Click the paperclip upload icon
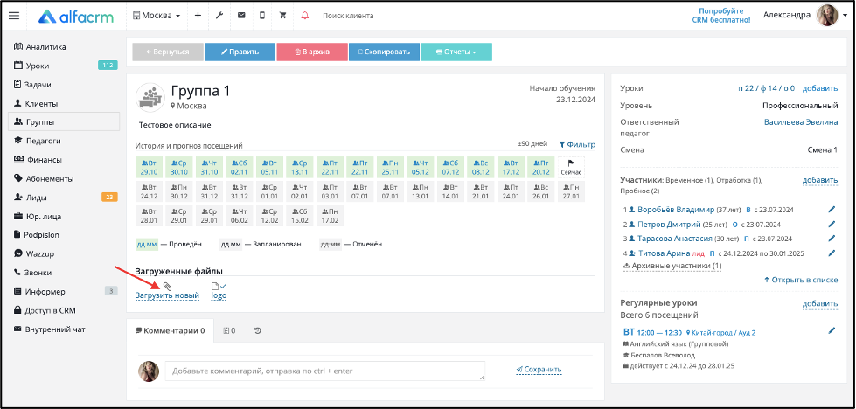The width and height of the screenshot is (856, 409). 168,286
